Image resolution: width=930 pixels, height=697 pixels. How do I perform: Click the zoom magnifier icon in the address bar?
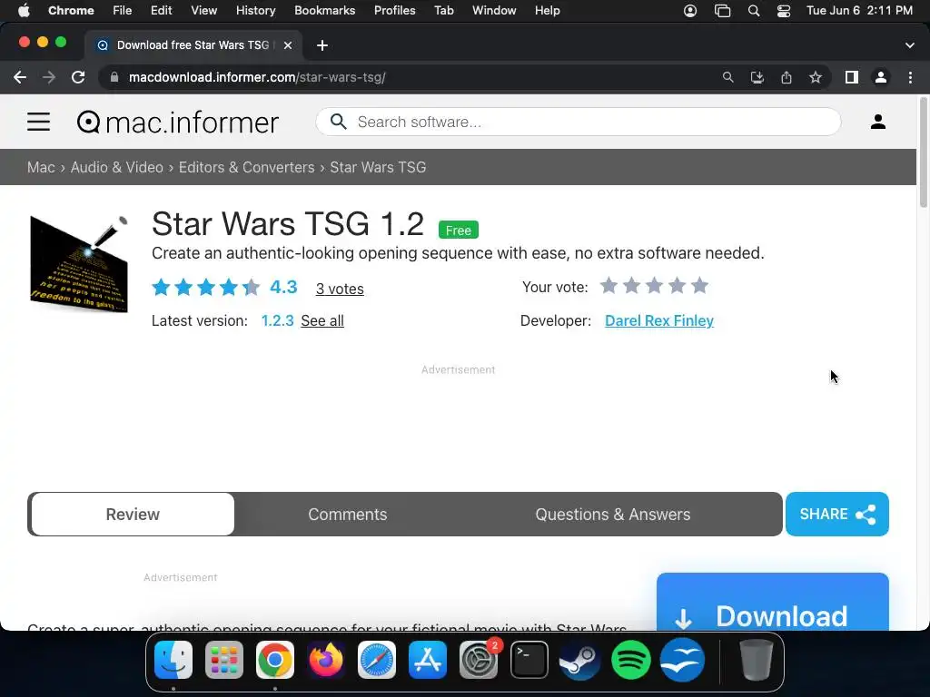727,78
